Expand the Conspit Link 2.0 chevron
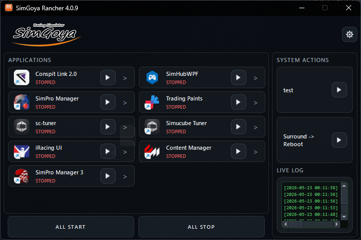The image size is (361, 240). [125, 78]
